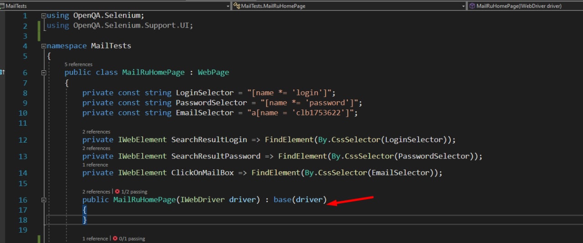Image resolution: width=583 pixels, height=243 pixels.
Task: Click the IWebDriver parameter type on line 16
Action: [x=203, y=200]
